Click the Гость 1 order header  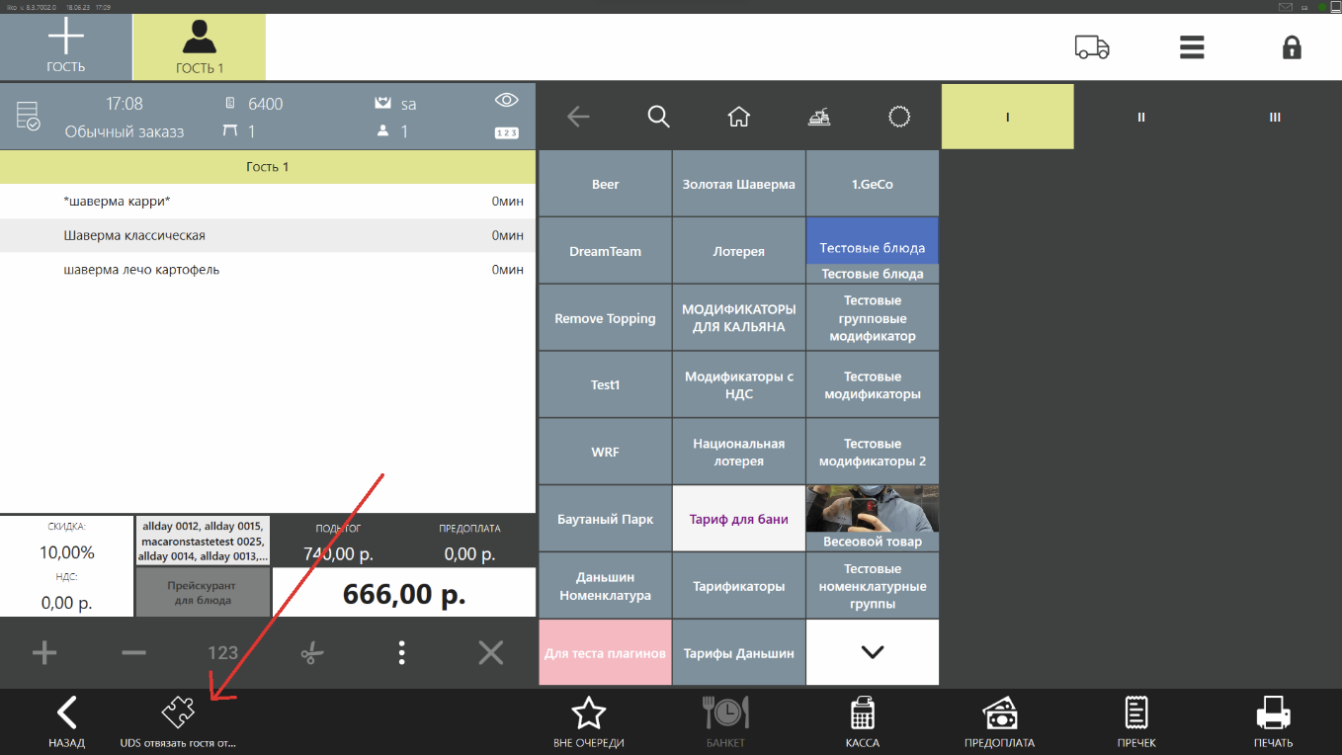click(268, 167)
